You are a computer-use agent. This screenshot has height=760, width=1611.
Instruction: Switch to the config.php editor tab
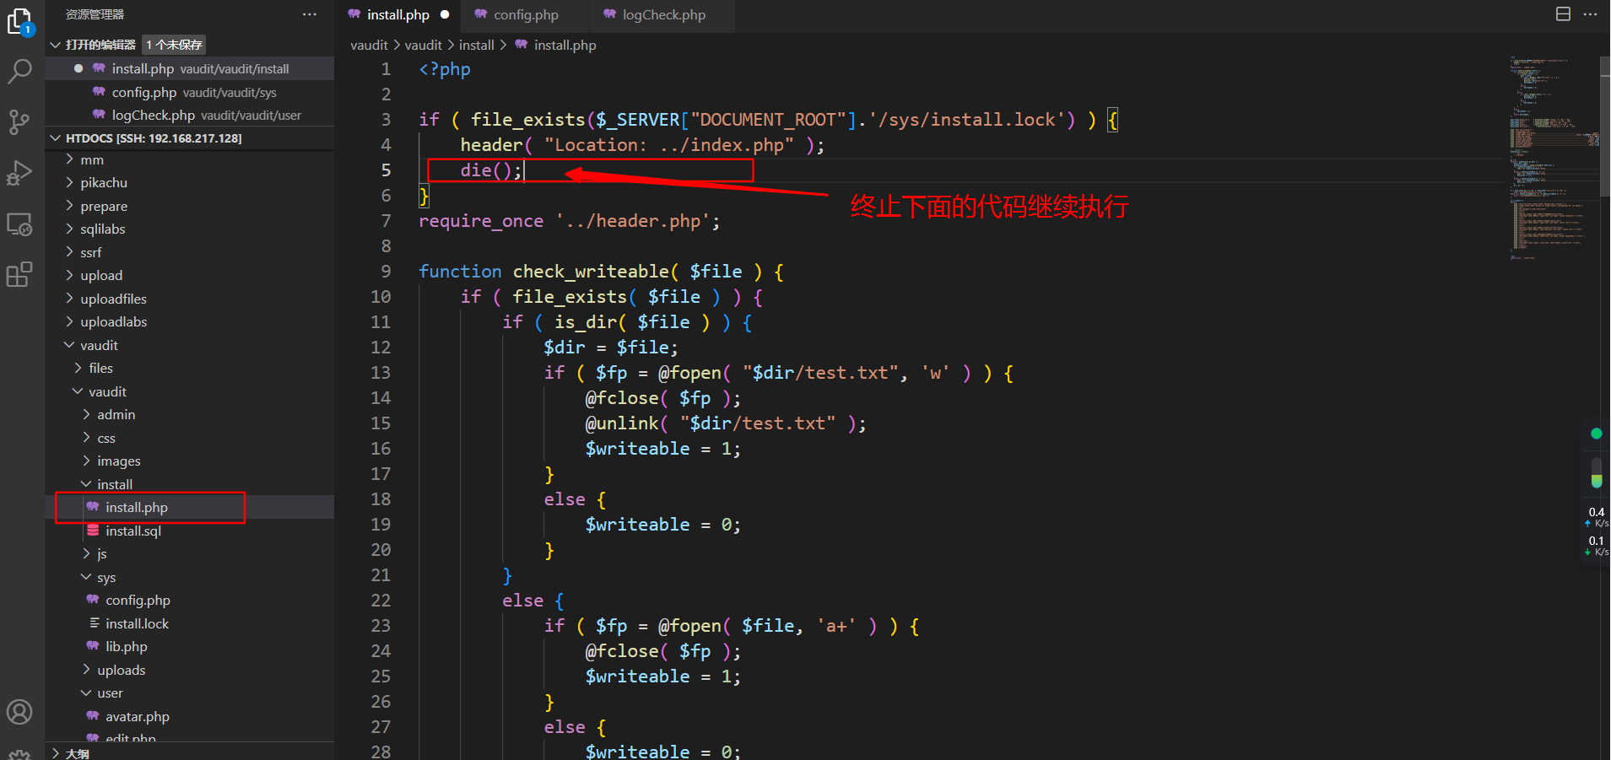click(526, 14)
